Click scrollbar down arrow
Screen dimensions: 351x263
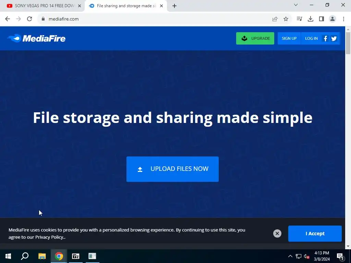point(348,246)
